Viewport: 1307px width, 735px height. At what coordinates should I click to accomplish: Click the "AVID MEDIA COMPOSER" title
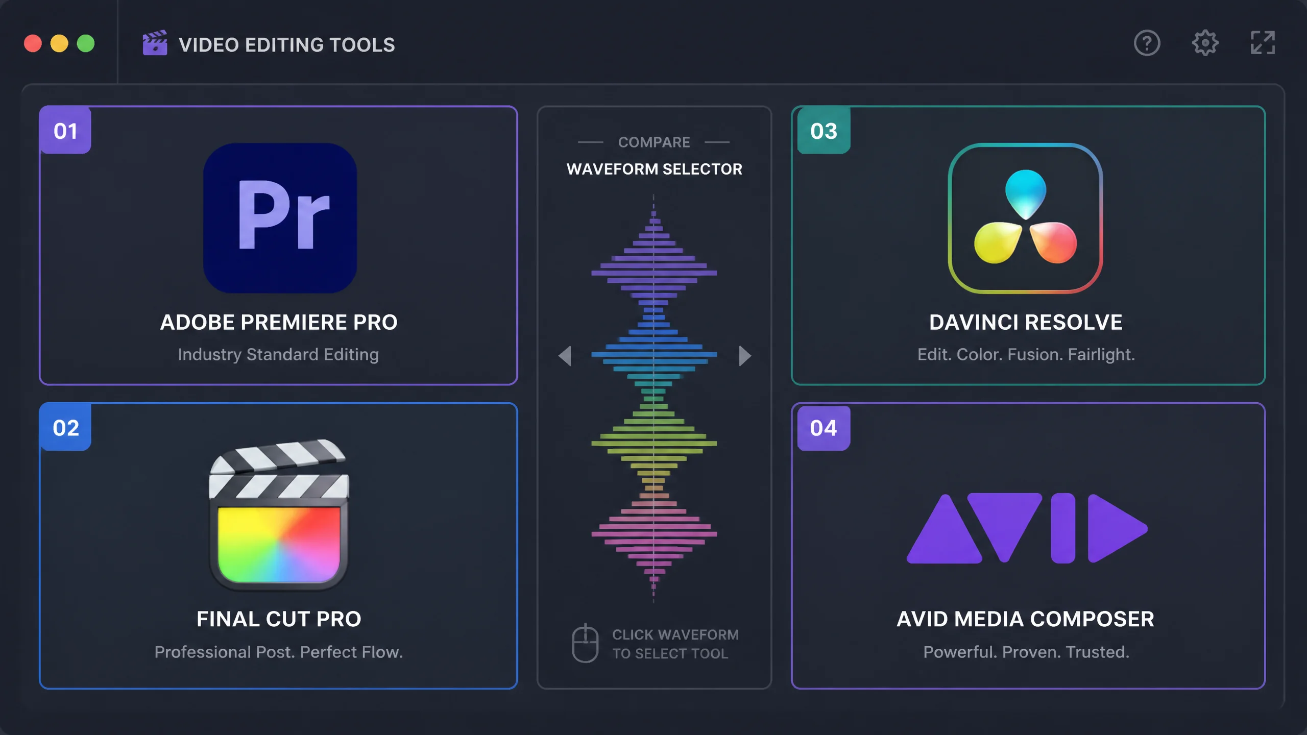[x=1026, y=619]
